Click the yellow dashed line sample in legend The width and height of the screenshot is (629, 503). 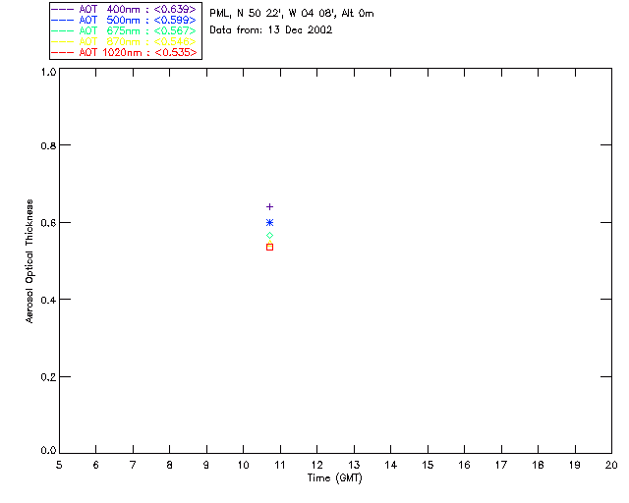[63, 41]
